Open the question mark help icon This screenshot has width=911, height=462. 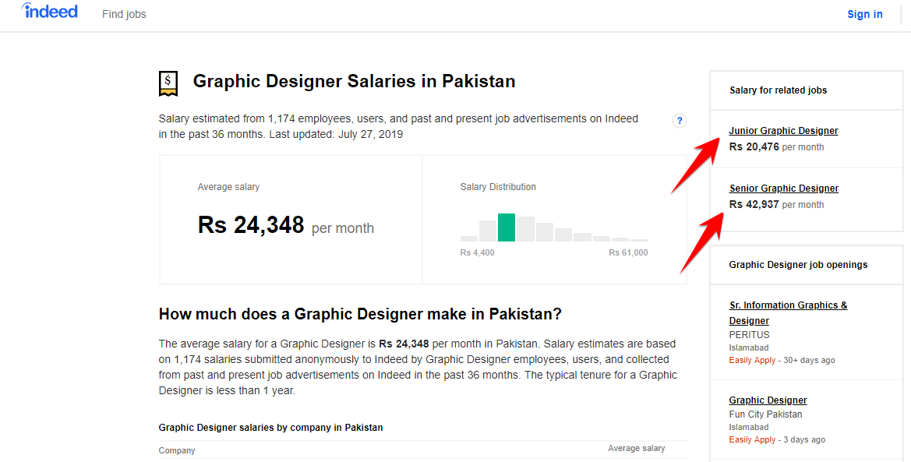pos(680,121)
